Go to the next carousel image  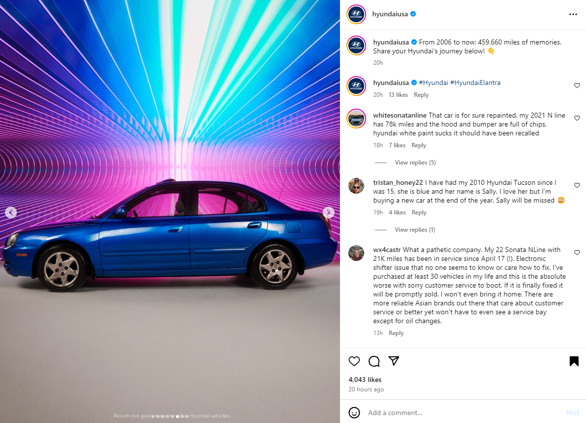tap(328, 212)
